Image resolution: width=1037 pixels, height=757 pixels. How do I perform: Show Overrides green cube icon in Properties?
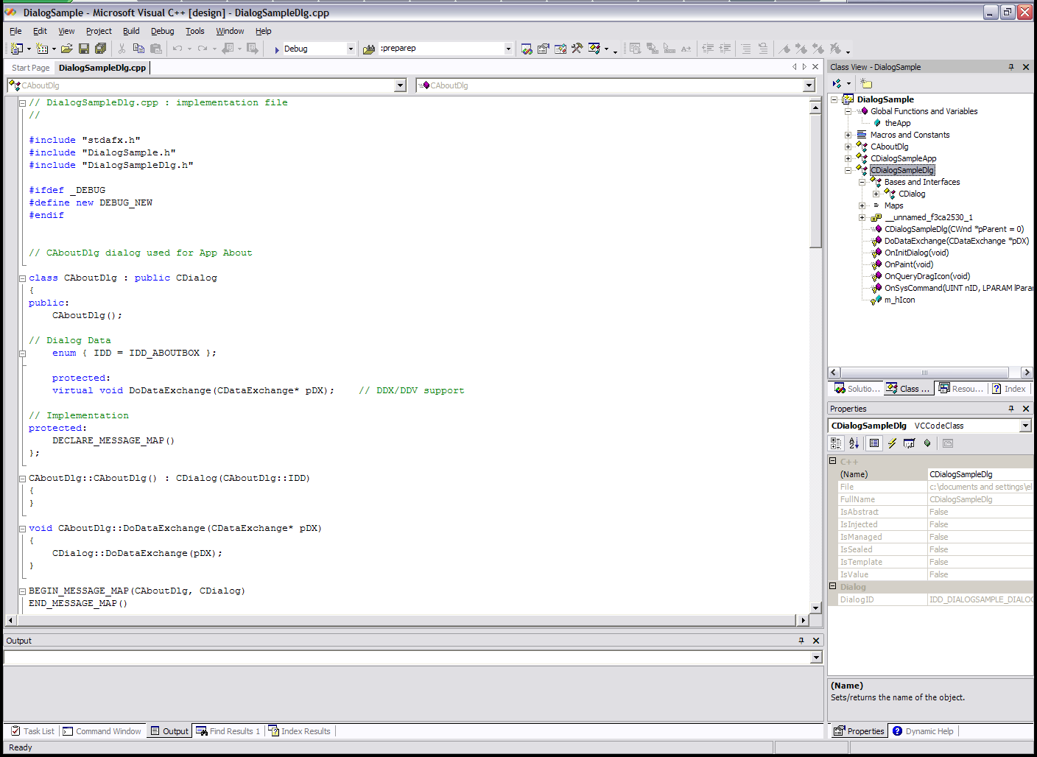click(x=927, y=443)
